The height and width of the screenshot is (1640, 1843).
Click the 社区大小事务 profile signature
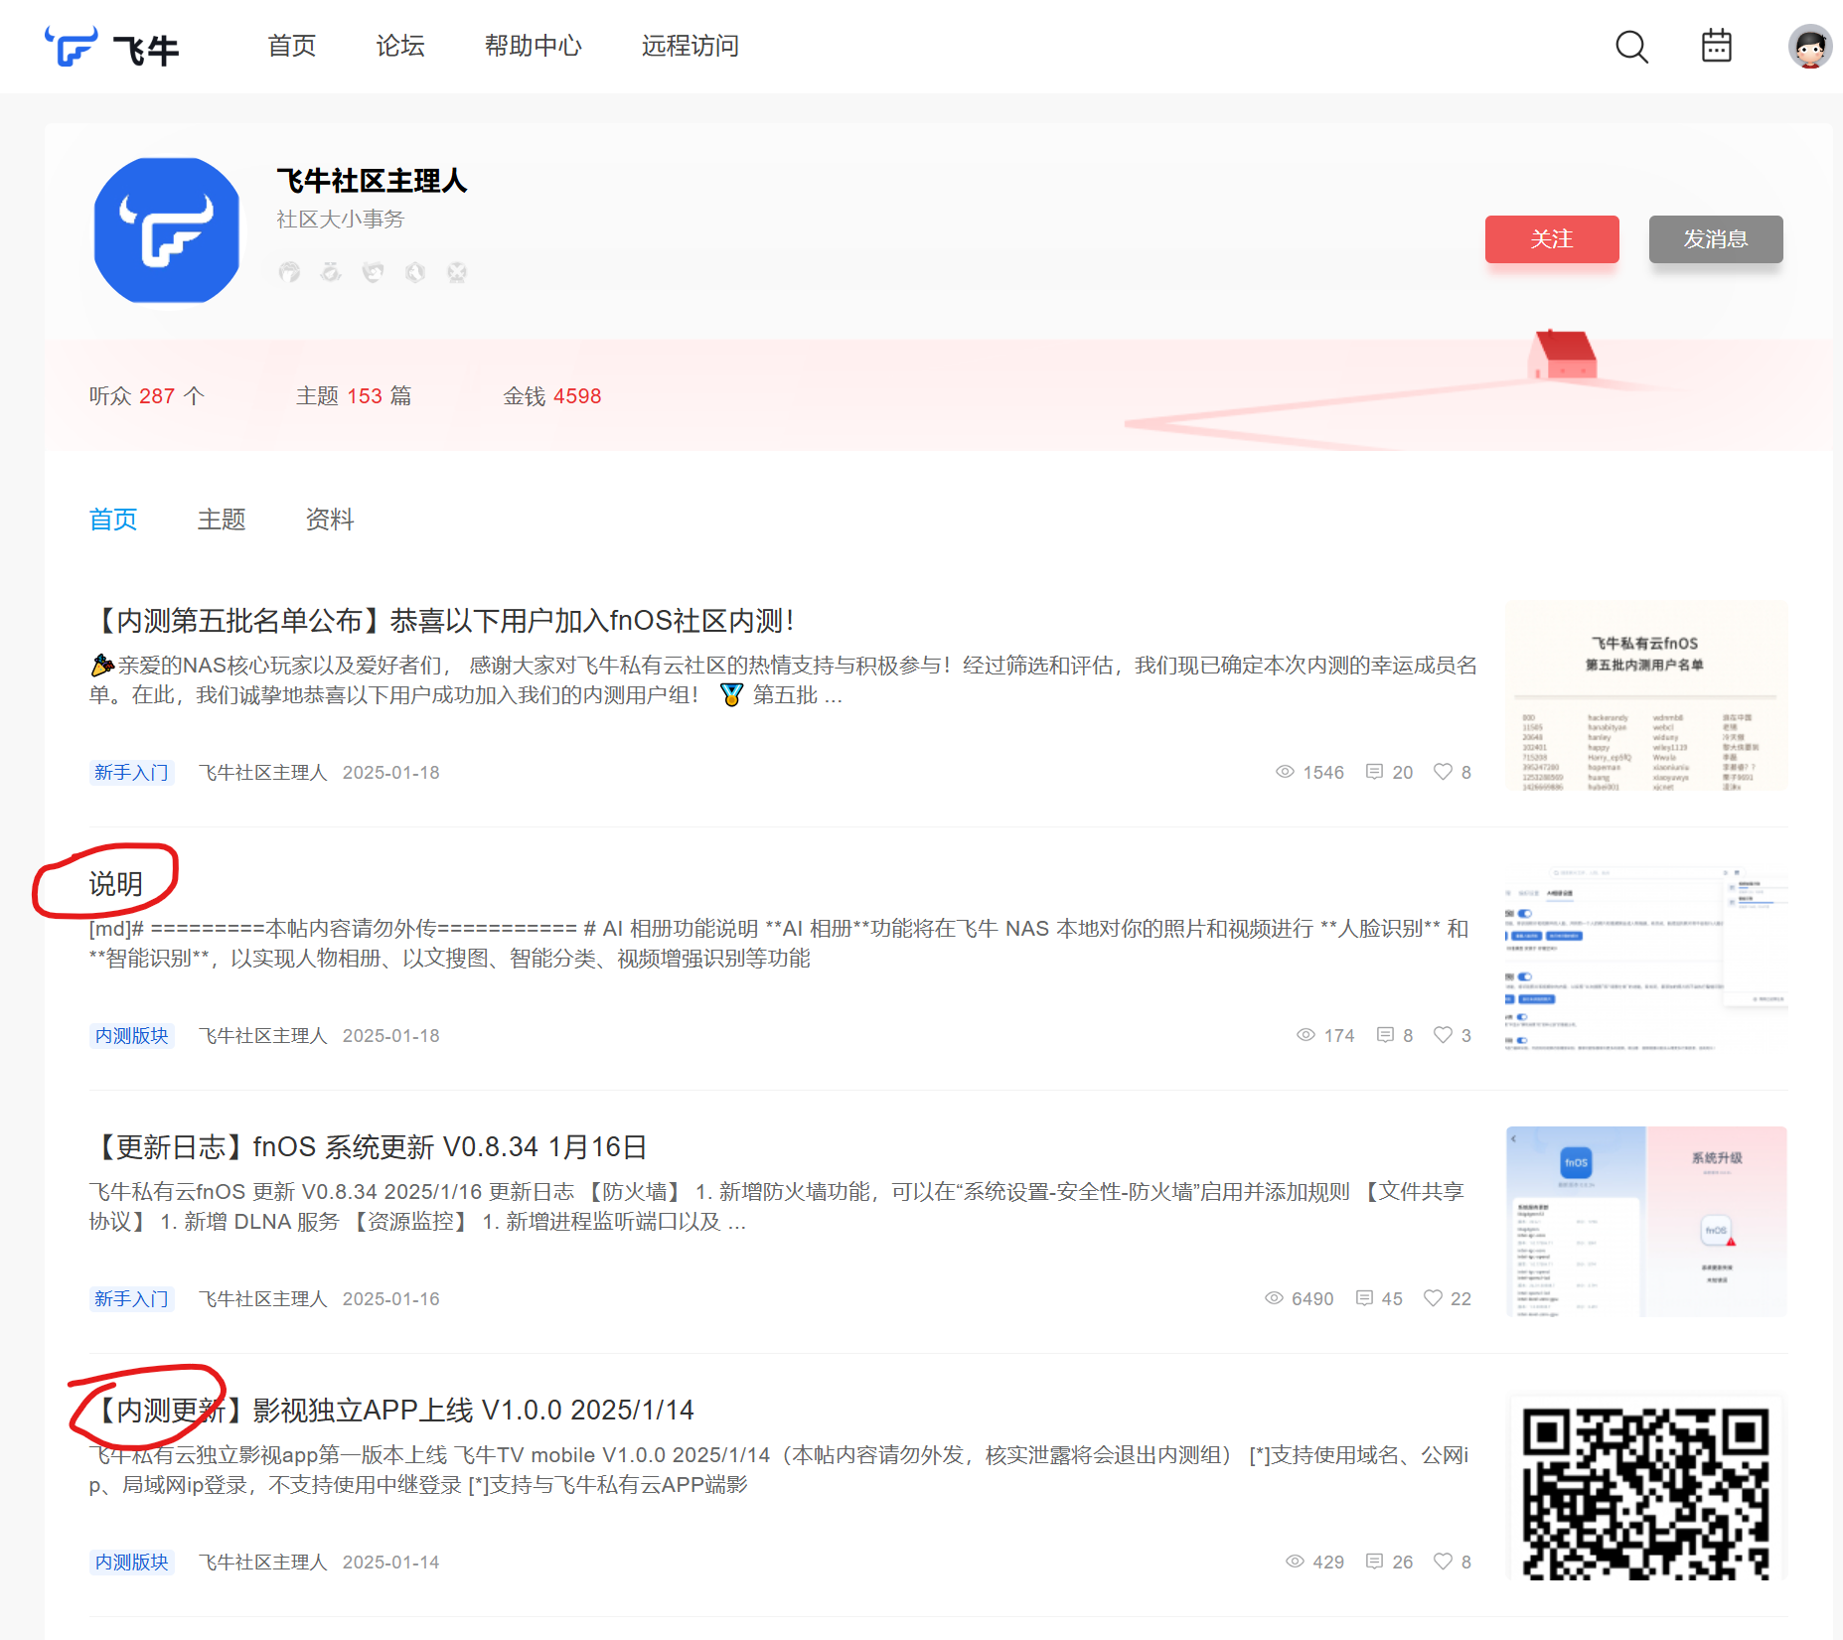pyautogui.click(x=341, y=219)
